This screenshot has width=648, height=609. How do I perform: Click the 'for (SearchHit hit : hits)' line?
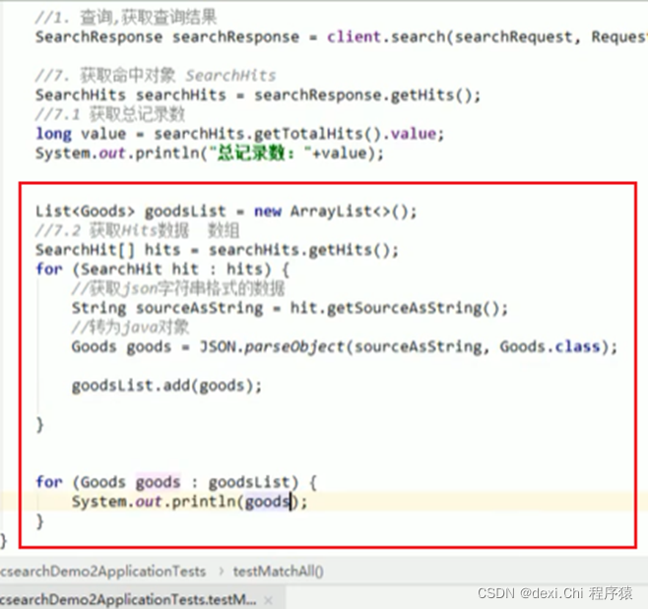click(x=162, y=270)
